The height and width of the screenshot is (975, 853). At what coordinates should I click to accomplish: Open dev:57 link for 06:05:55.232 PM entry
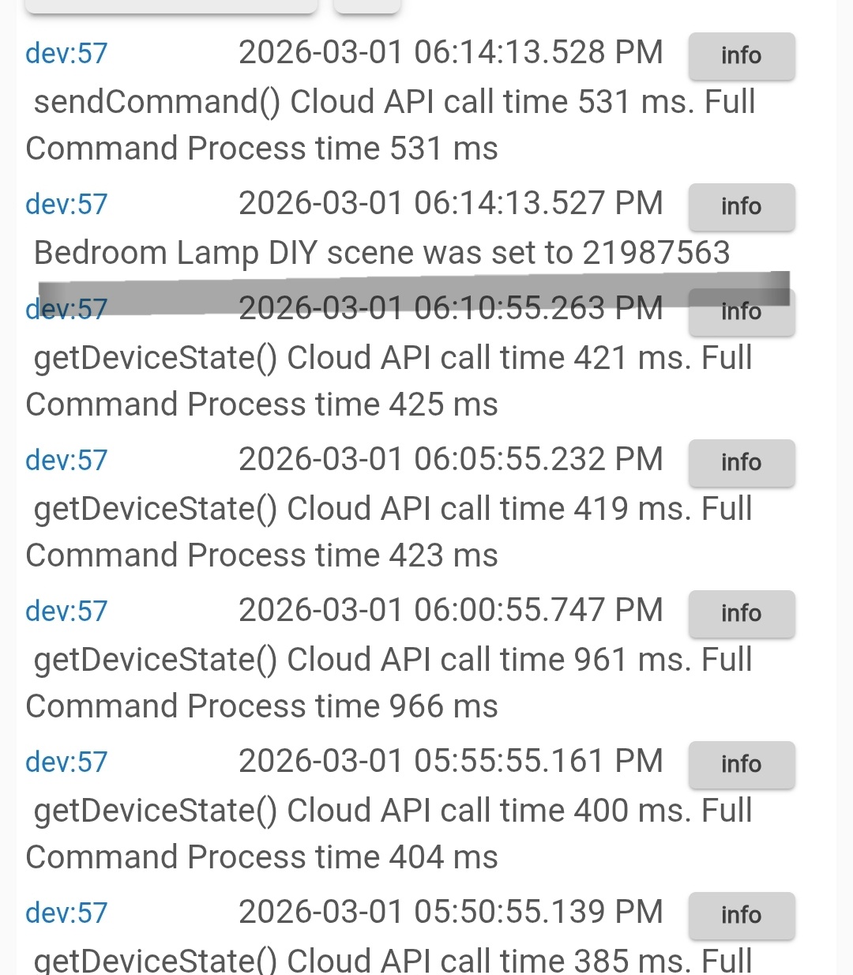coord(66,461)
